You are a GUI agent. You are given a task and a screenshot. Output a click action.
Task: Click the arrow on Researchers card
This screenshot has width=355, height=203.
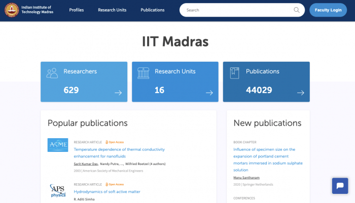(x=118, y=93)
